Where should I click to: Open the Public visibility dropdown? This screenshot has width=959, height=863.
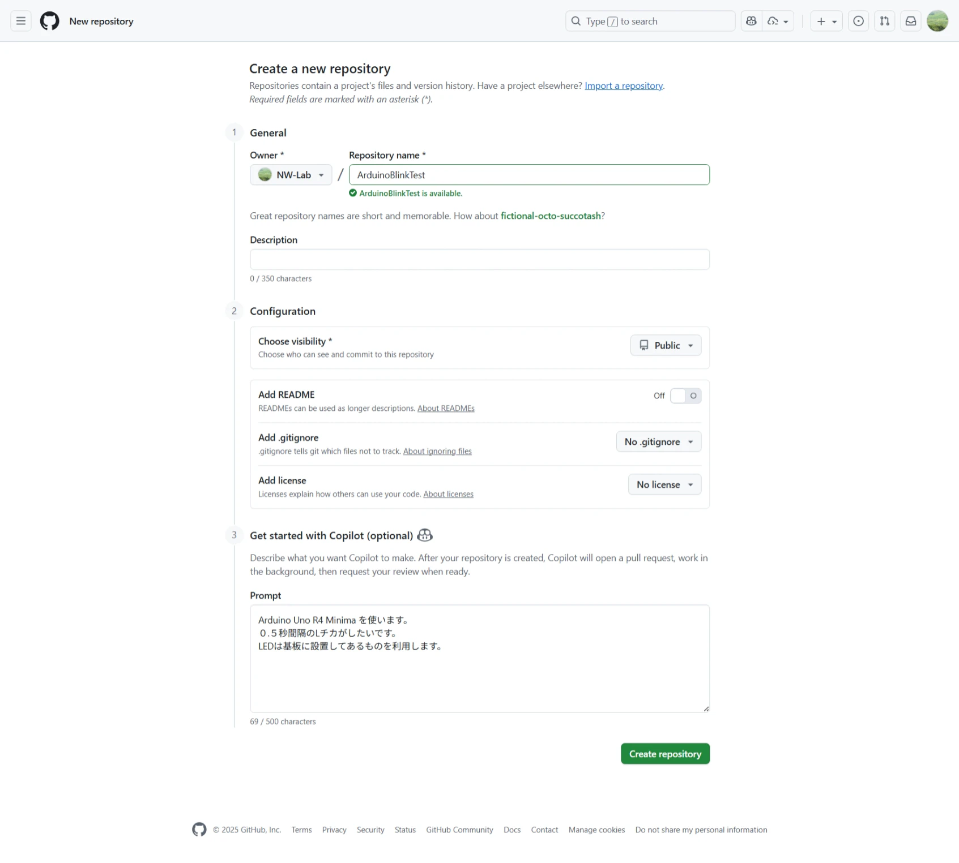[666, 345]
